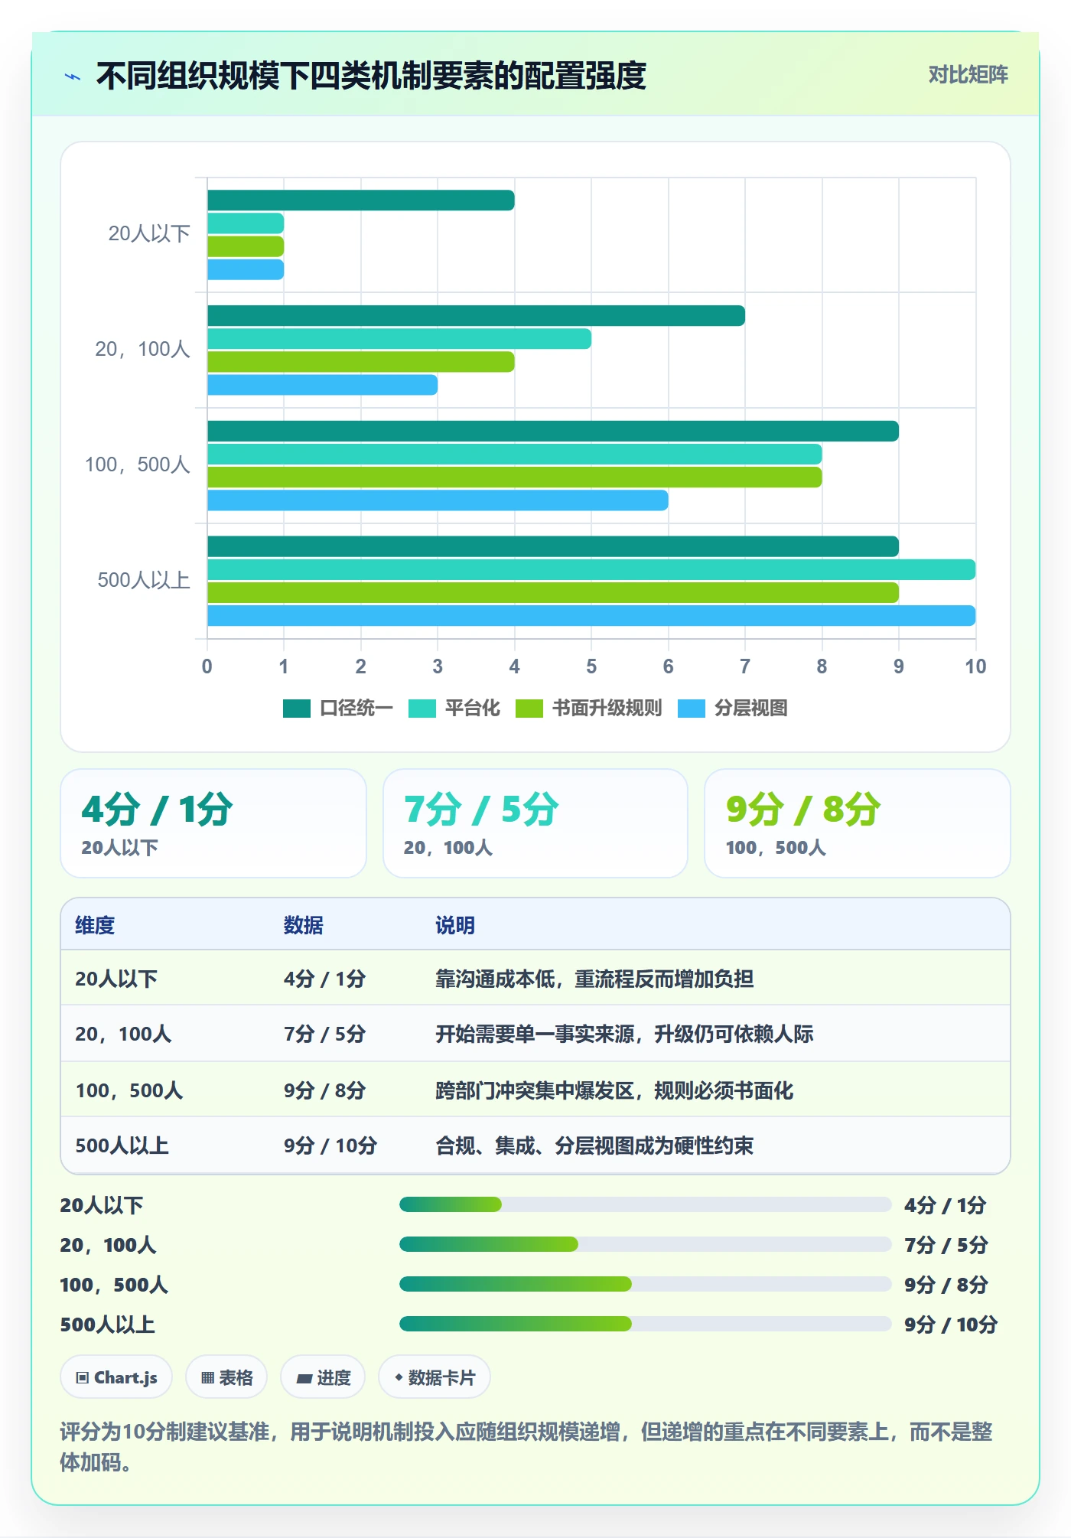The width and height of the screenshot is (1071, 1538).
Task: Select the 进度 chip
Action: [323, 1377]
